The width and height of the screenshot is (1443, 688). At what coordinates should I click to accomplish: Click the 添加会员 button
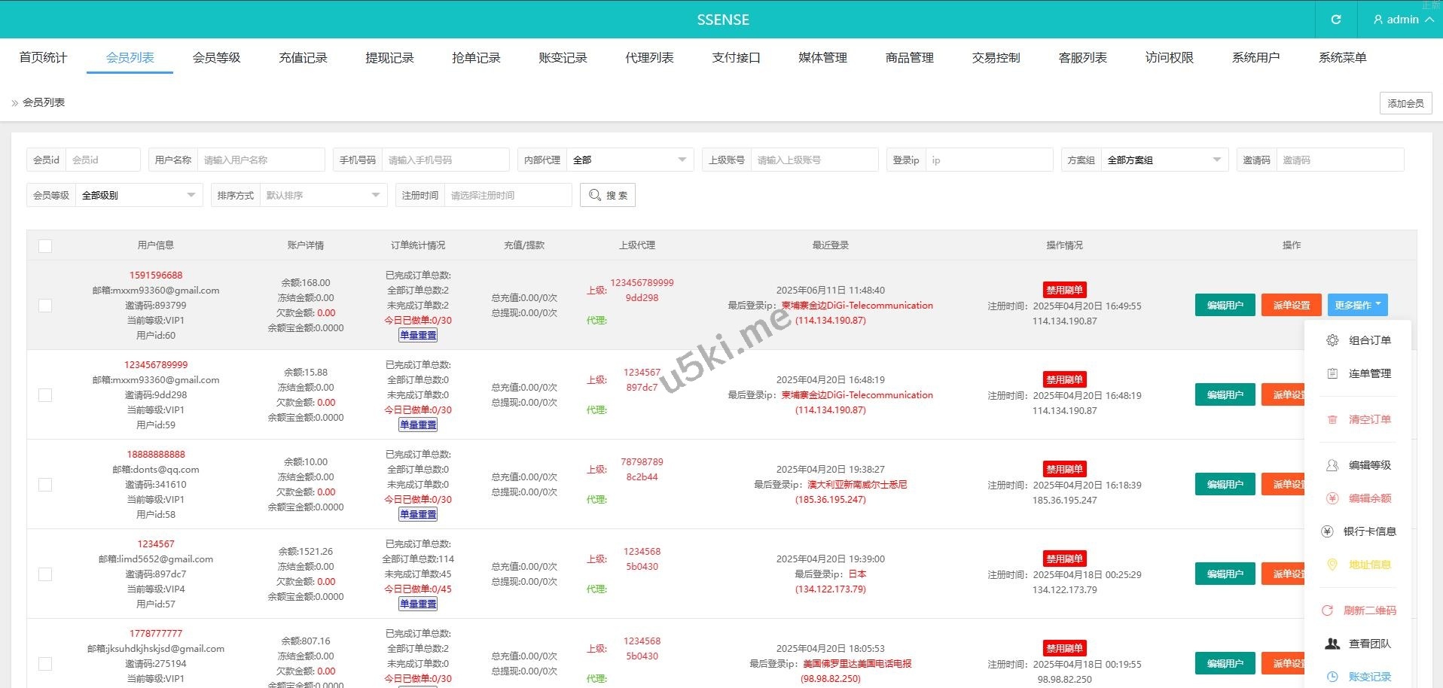point(1405,103)
